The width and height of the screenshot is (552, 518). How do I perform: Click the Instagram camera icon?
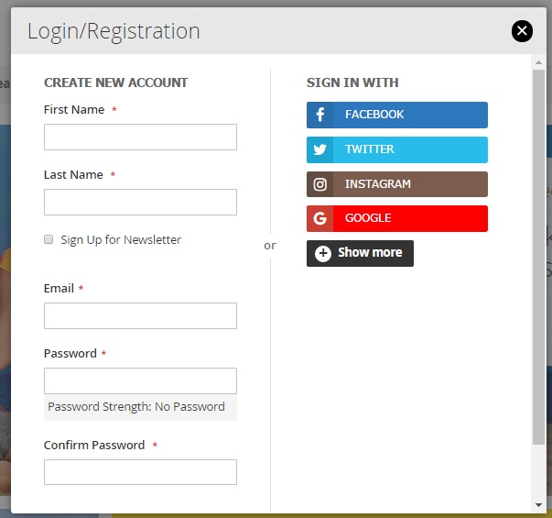320,184
